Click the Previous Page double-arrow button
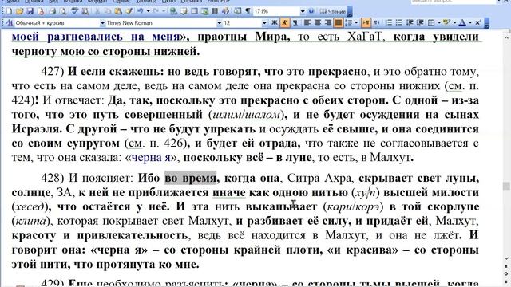511x287 pixels. (506, 267)
